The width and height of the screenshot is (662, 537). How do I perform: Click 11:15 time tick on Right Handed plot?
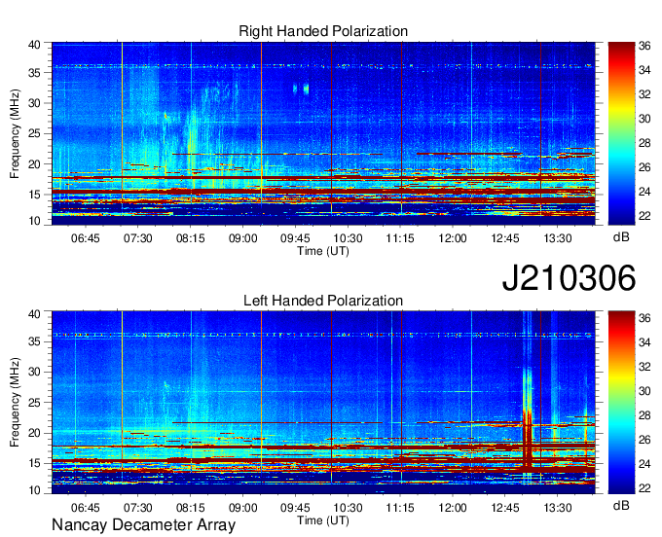(400, 238)
